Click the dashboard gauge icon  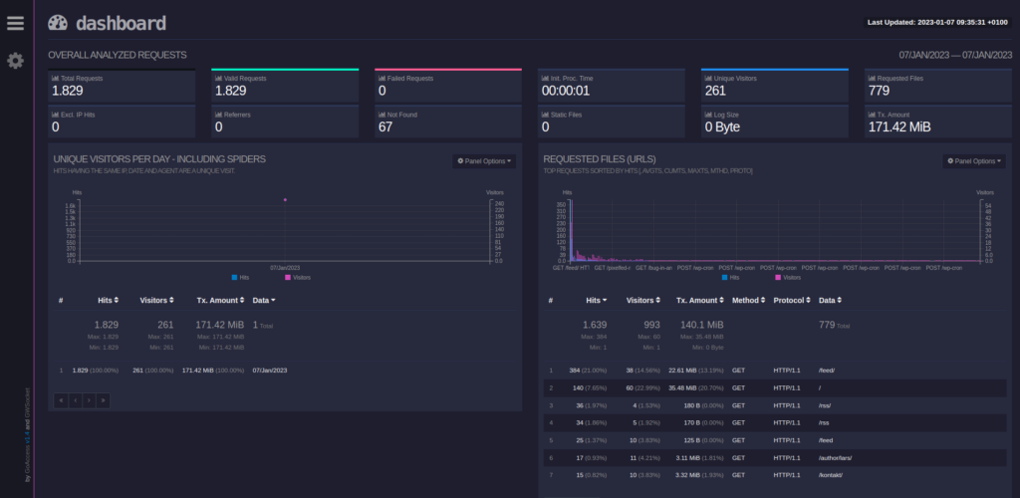tap(58, 23)
